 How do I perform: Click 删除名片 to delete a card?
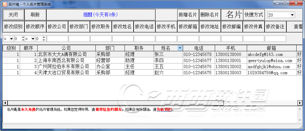pyautogui.click(x=210, y=15)
